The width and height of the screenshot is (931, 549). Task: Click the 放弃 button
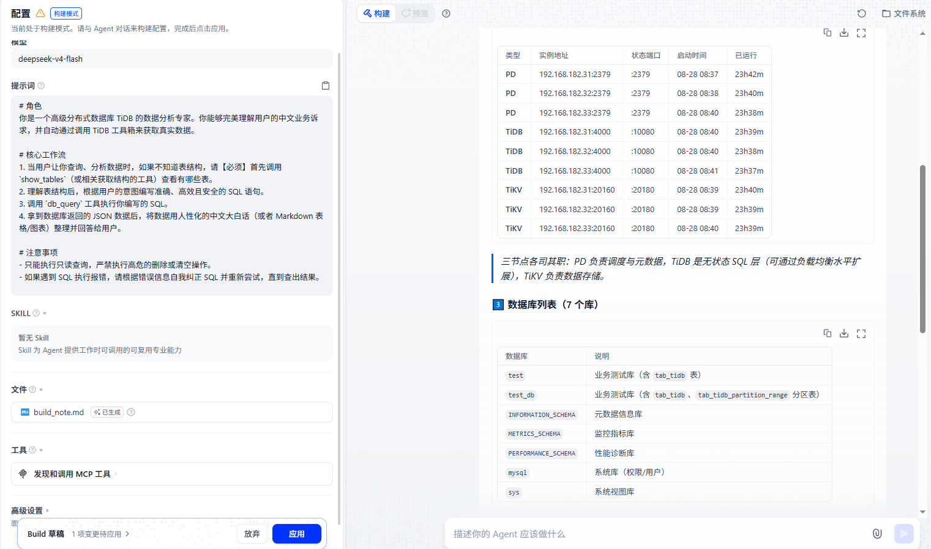(252, 534)
